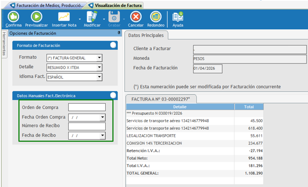Image resolution: width=308 pixels, height=187 pixels.
Task: Select the Datos Principales tab
Action: [x=146, y=35]
